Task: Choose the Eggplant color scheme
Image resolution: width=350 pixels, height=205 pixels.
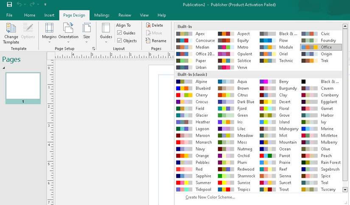Action: point(320,101)
